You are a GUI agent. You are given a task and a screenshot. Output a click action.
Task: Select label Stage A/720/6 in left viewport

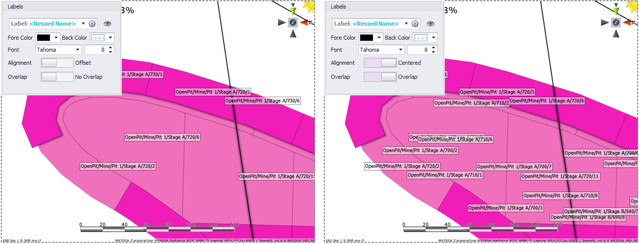(x=163, y=138)
